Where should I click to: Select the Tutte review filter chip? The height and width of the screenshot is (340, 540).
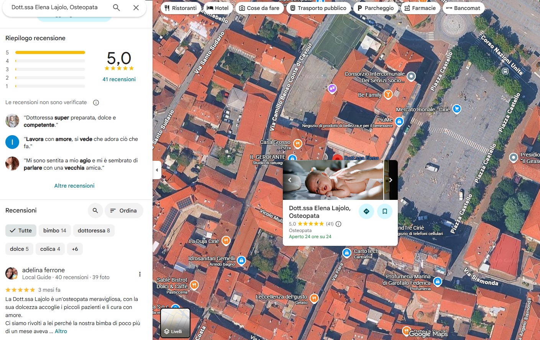(21, 230)
